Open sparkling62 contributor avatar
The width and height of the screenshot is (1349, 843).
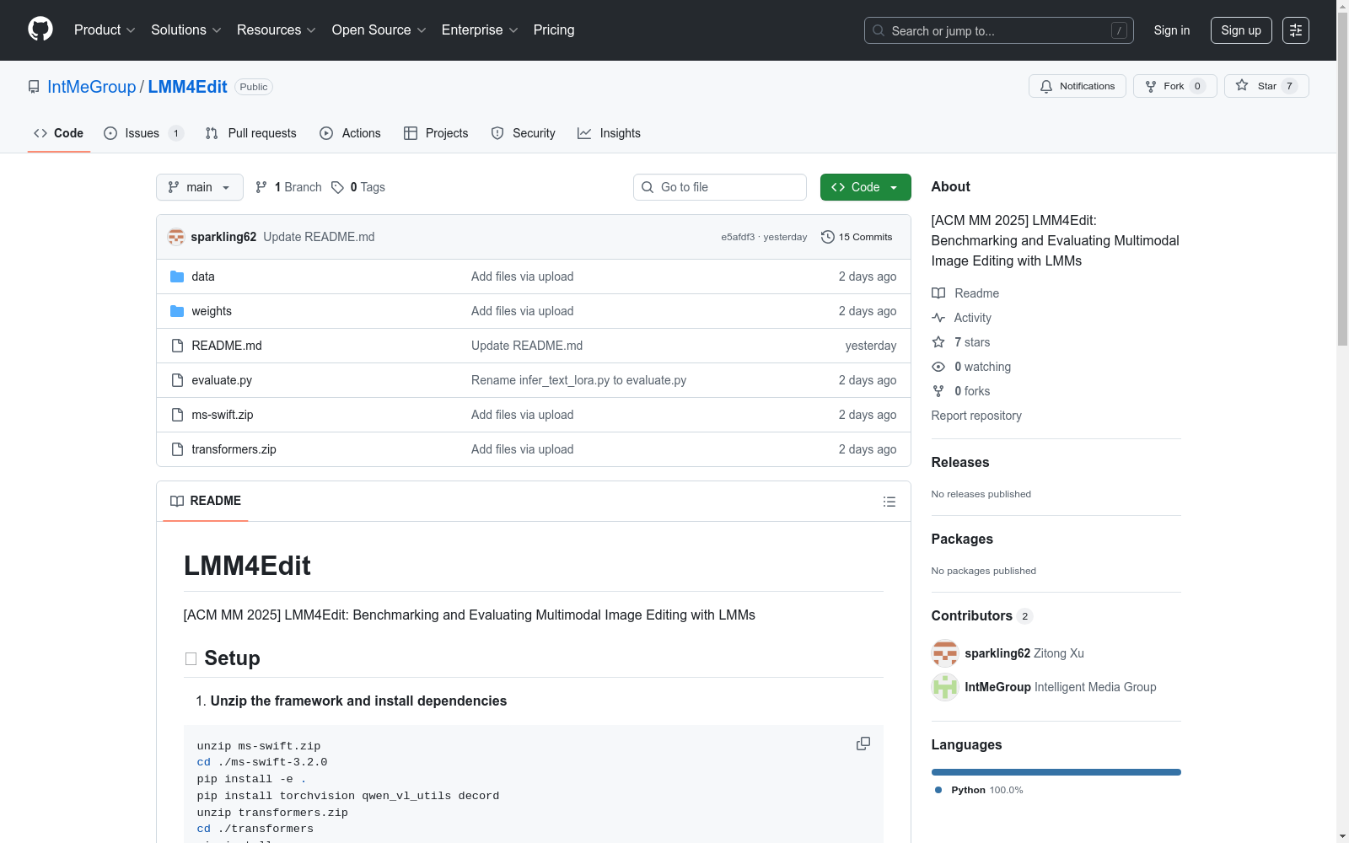click(x=945, y=653)
